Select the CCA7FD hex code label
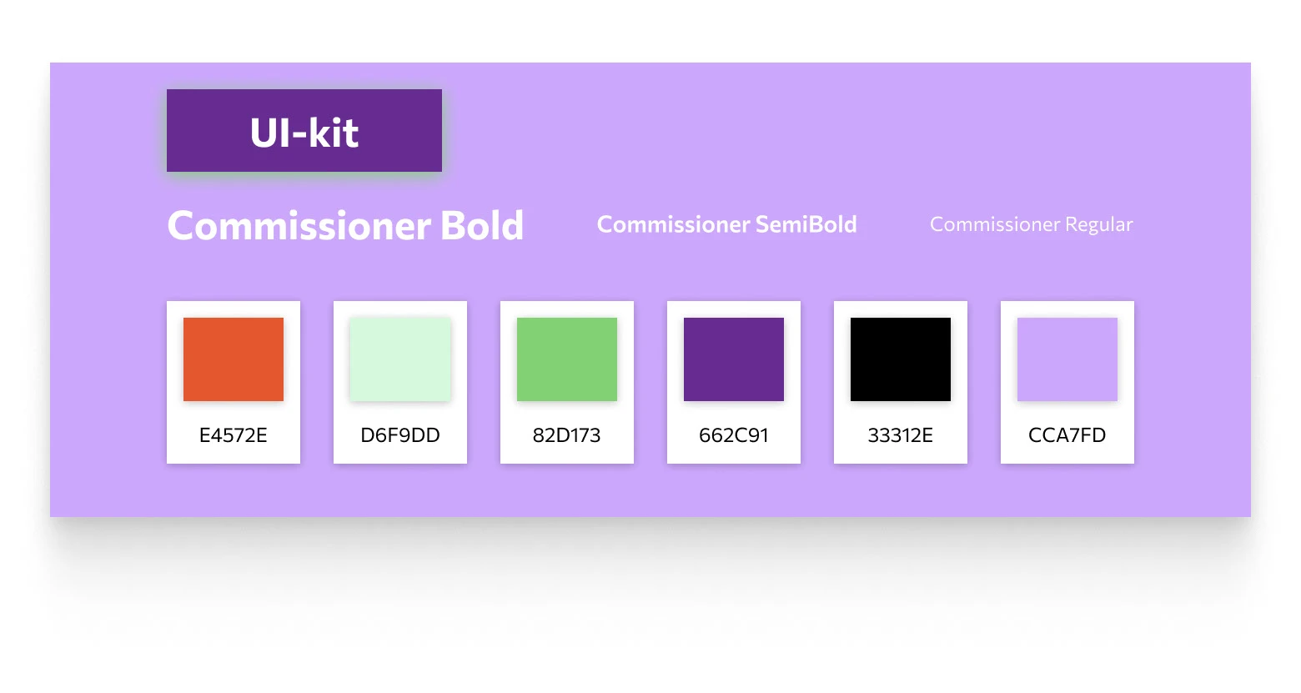 [1067, 435]
